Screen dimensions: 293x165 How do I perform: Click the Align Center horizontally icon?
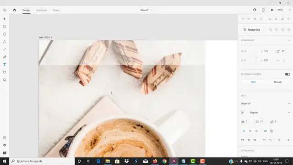pyautogui.click(x=276, y=19)
